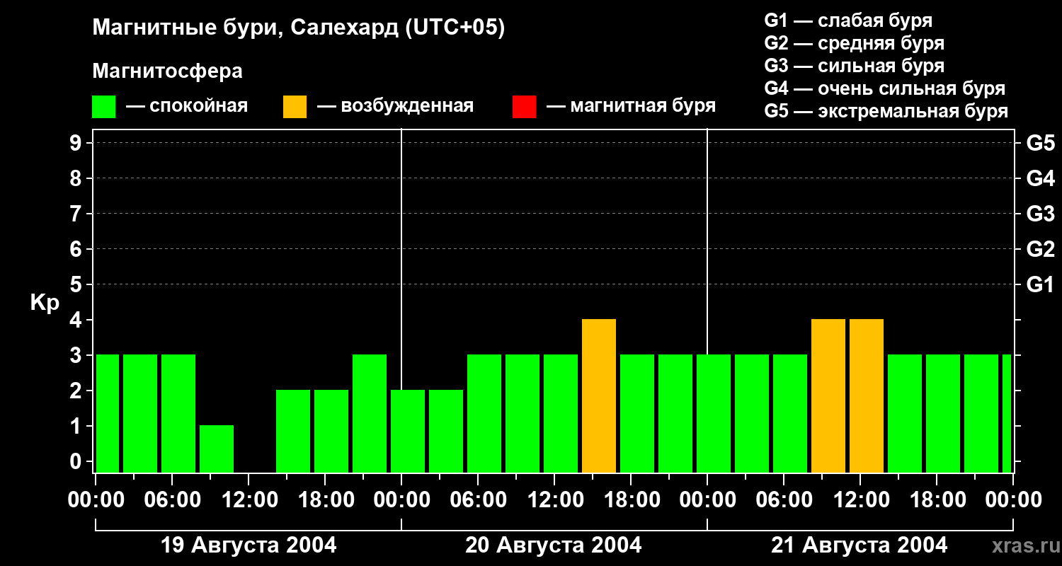Click the chart title 'Магнитные бури, Салехард (UTC+05)'
Screen dimensions: 1062x566
[x=299, y=28]
